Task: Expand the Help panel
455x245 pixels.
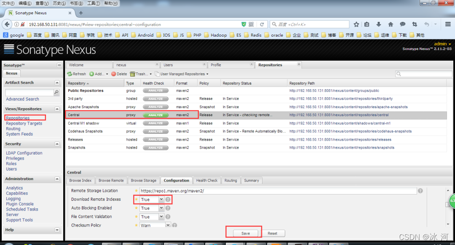Action: (x=57, y=230)
